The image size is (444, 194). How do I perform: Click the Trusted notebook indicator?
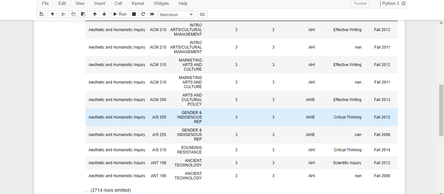click(360, 4)
